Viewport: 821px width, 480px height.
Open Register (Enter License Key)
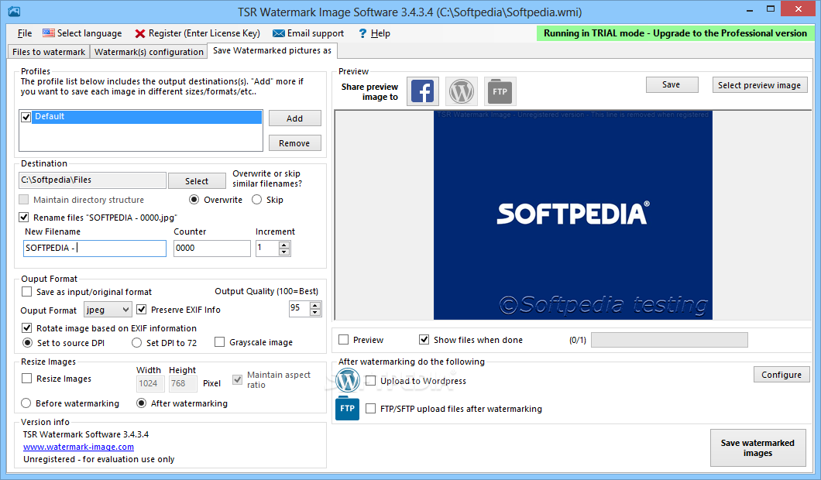click(x=197, y=33)
